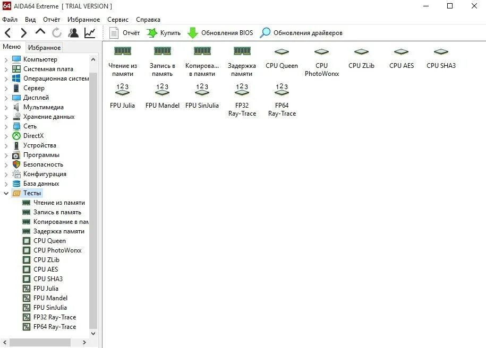Screen dimensions: 486x348
Task: Open the Вид menu
Action: point(30,20)
